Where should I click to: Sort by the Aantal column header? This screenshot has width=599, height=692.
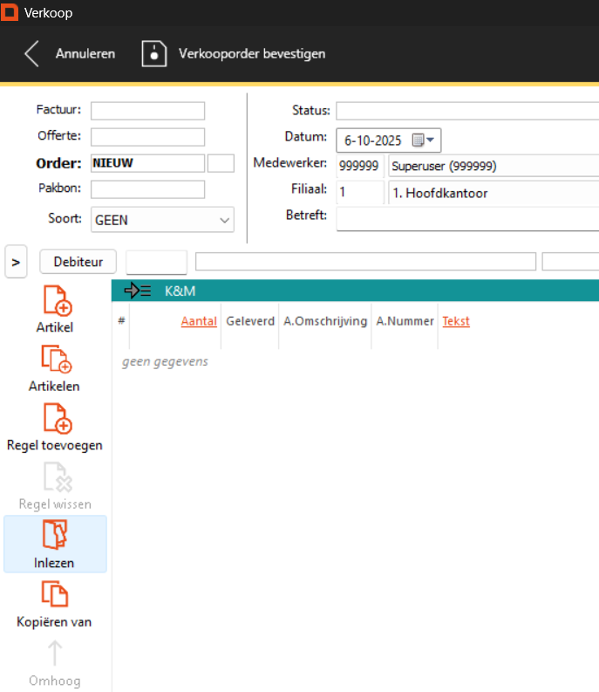coord(199,321)
